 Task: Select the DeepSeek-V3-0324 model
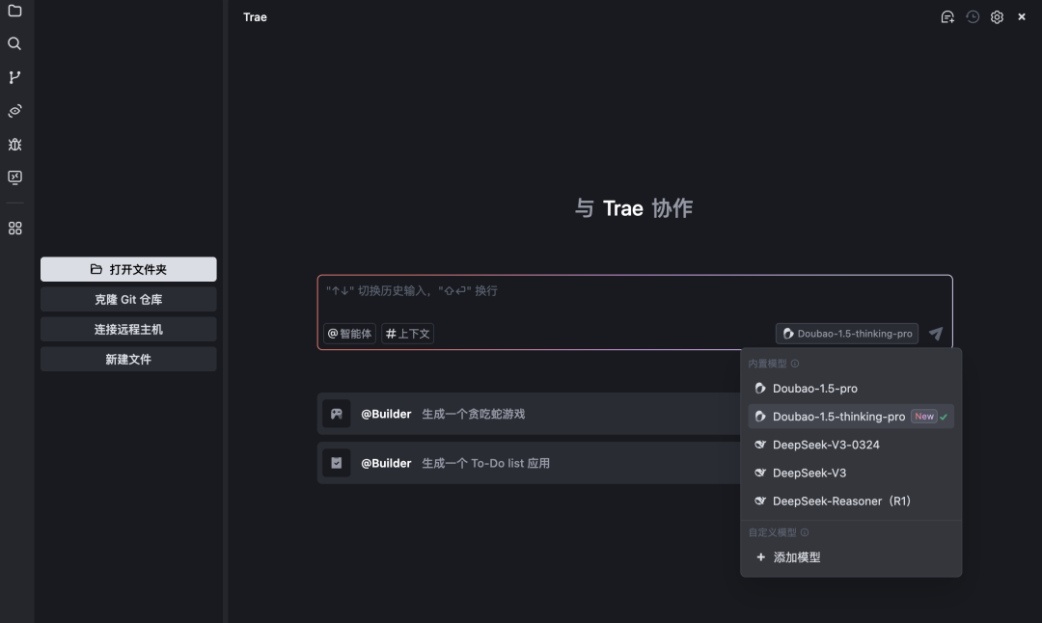click(x=826, y=445)
